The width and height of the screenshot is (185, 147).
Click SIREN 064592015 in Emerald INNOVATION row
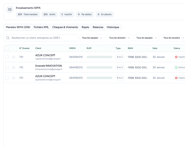coord(76,68)
